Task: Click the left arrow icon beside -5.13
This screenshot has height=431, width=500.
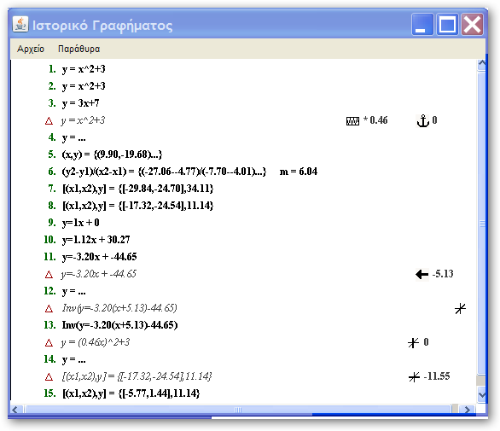Action: click(422, 274)
